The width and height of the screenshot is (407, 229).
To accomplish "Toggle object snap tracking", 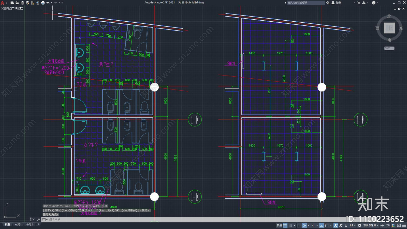I will [322, 225].
